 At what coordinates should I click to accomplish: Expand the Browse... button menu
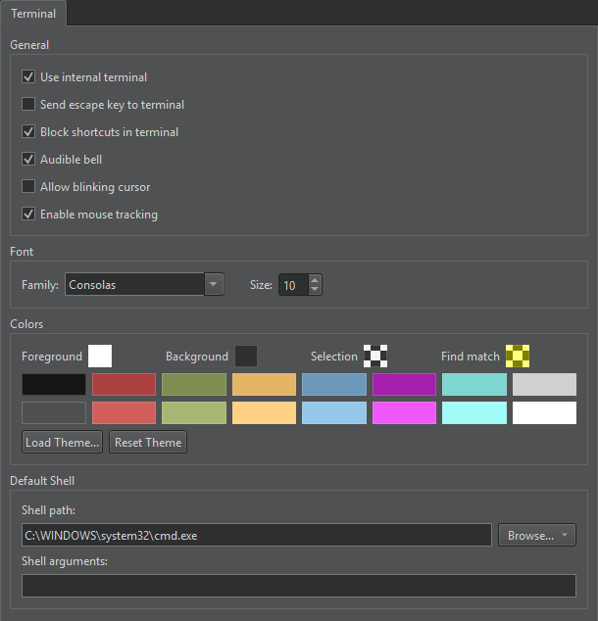[x=564, y=535]
